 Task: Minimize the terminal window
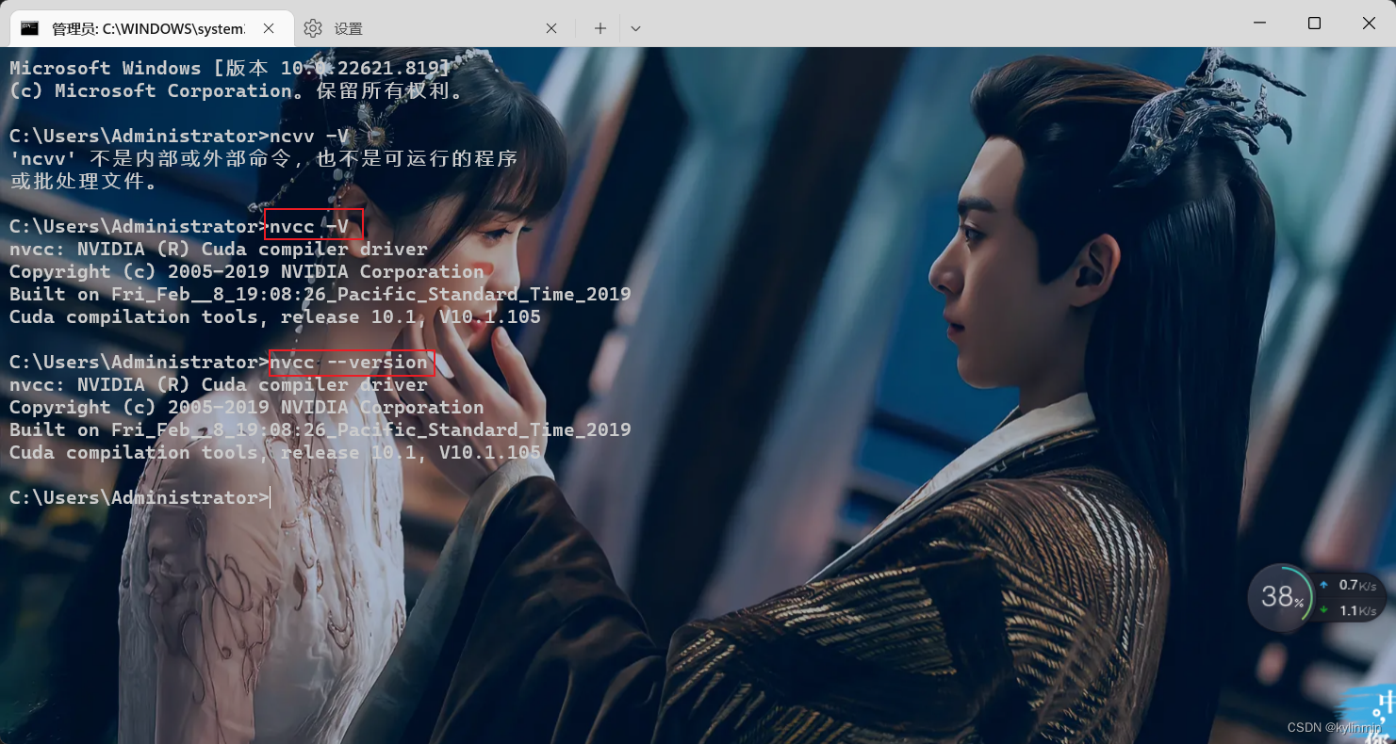click(x=1259, y=23)
